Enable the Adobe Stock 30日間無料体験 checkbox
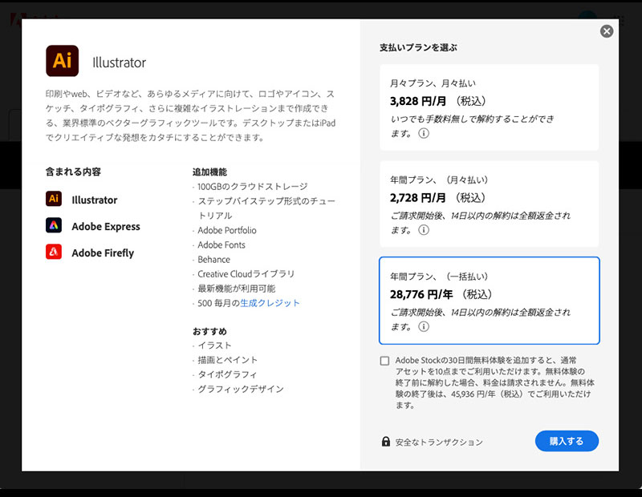Screen dimensions: 642x497 [385, 361]
